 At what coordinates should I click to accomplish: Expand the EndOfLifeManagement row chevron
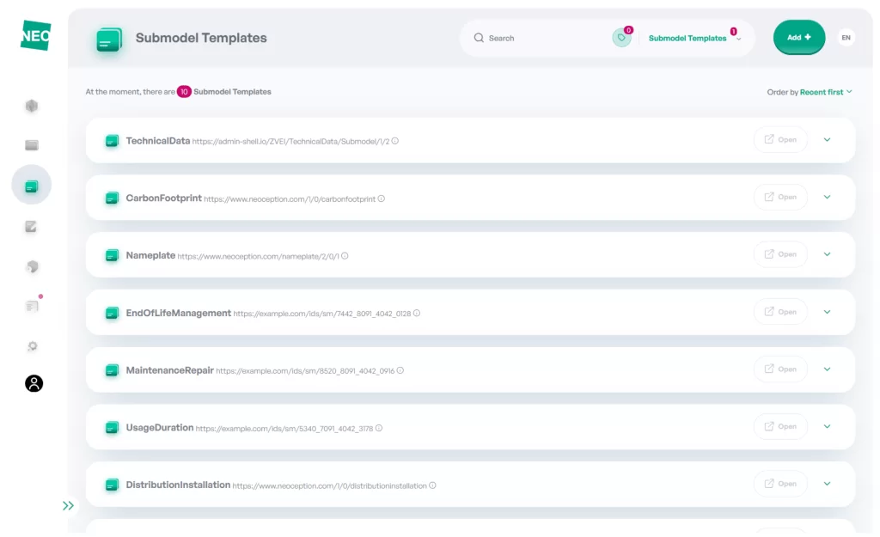tap(827, 312)
